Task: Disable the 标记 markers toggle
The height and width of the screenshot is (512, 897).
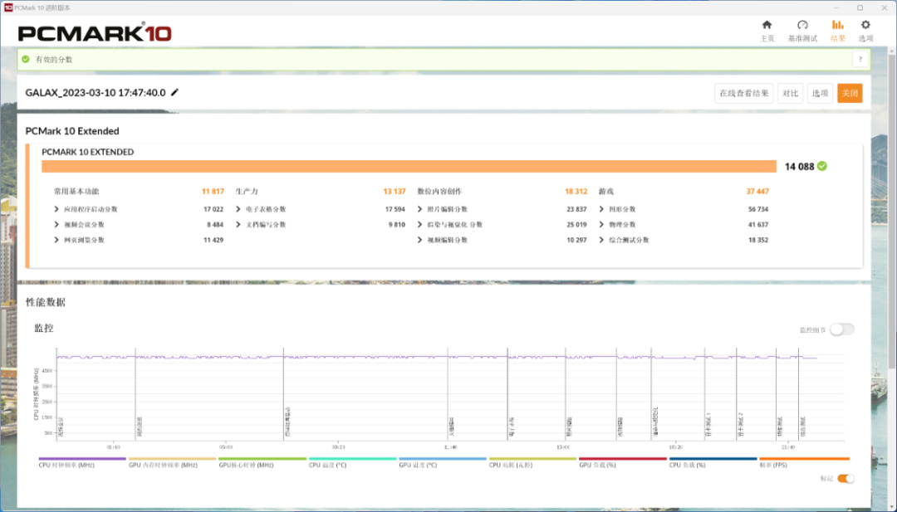Action: tap(846, 478)
